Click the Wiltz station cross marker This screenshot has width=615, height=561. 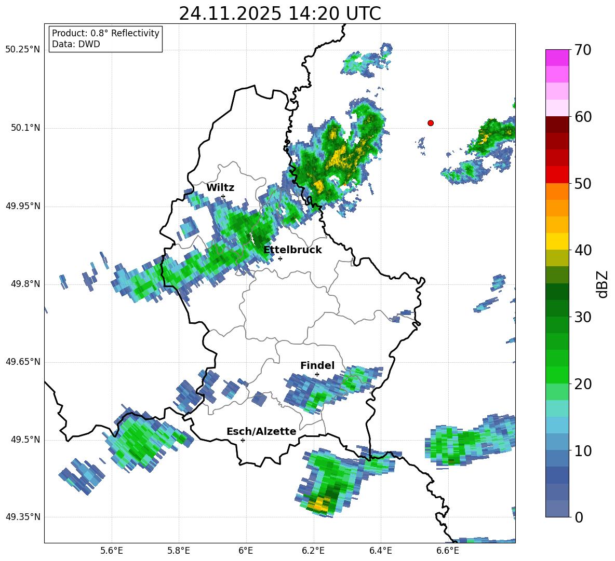point(223,196)
